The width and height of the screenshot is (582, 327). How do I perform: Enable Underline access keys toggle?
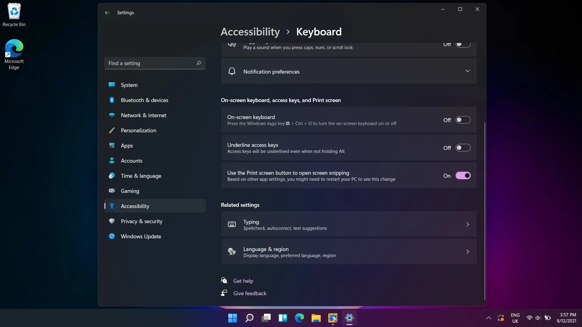(x=463, y=148)
